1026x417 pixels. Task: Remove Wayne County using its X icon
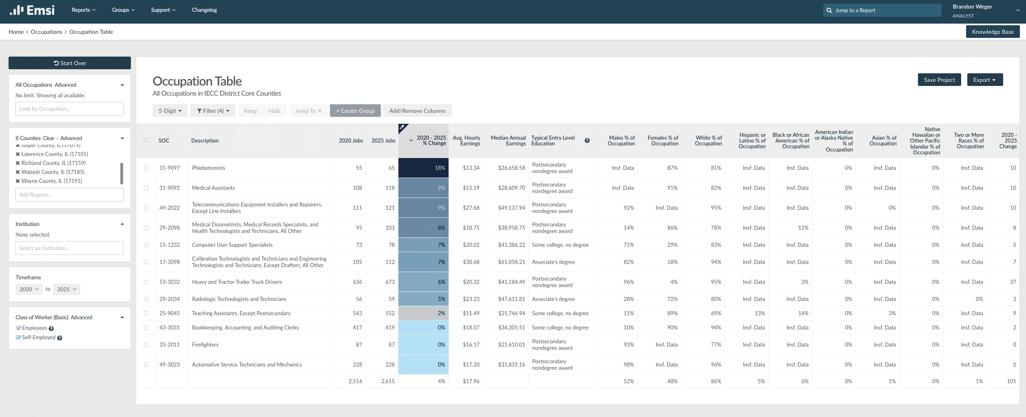[18, 181]
